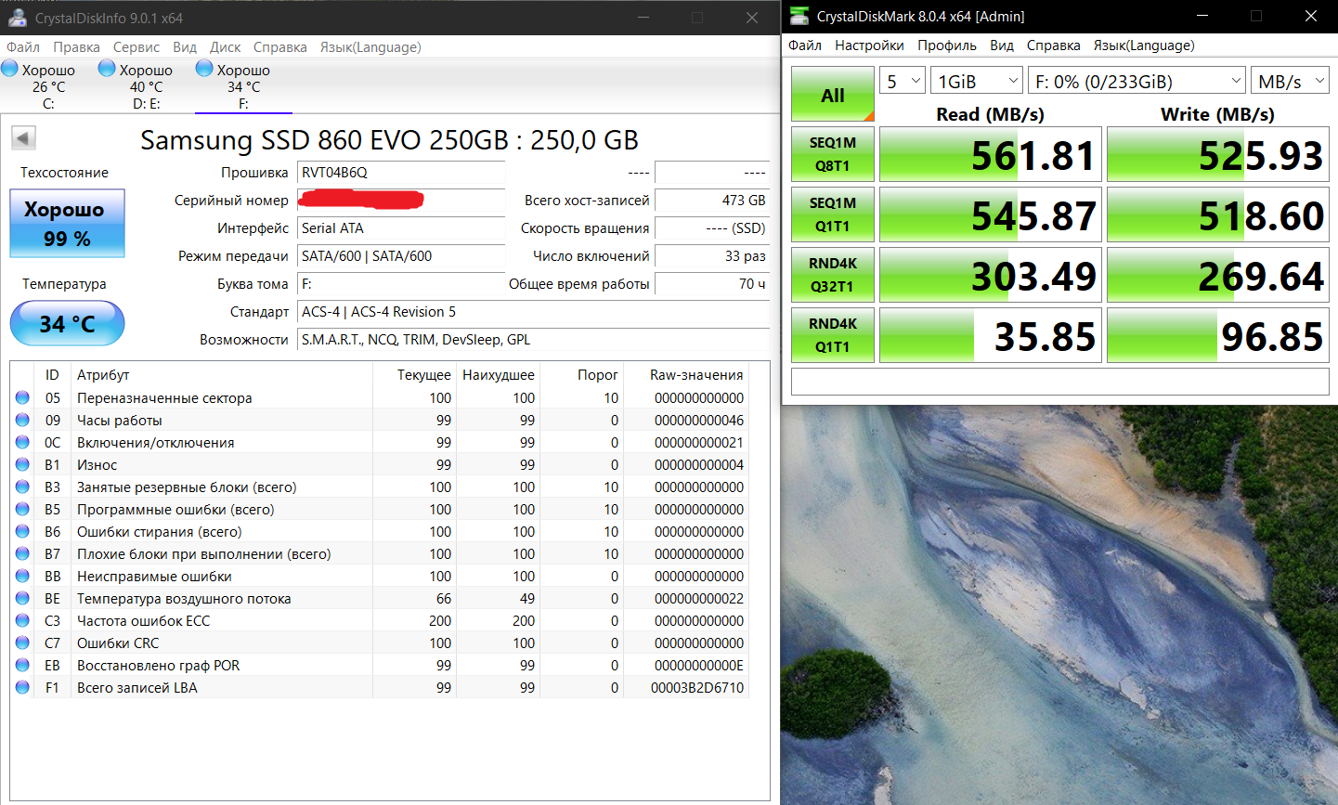Click status orb for attribute B5 program errors
The width and height of the screenshot is (1338, 805).
22,509
